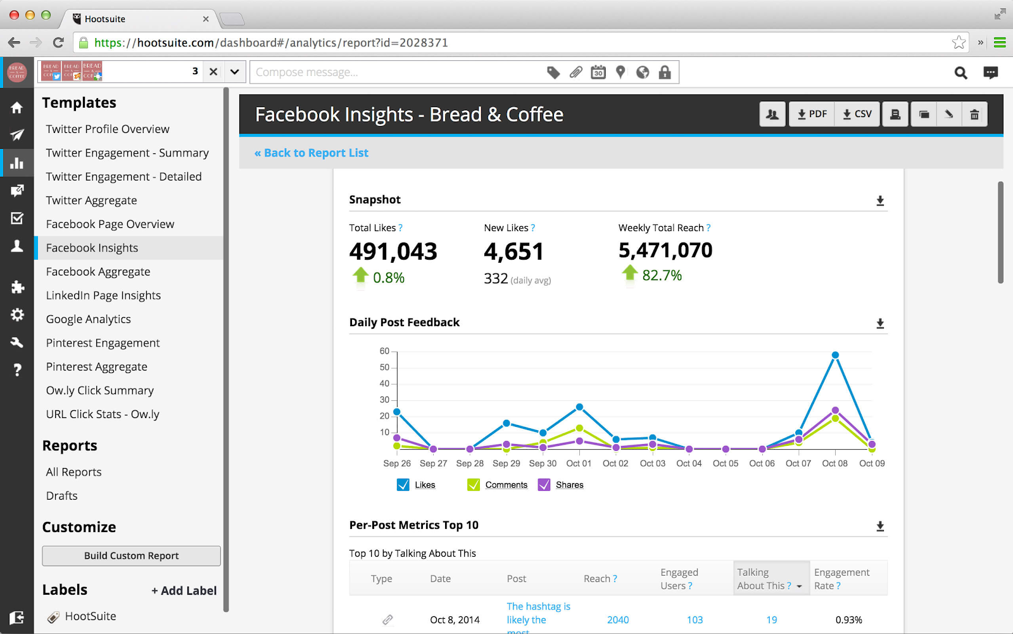The height and width of the screenshot is (634, 1013).
Task: Click the paperclip attachment icon in composer
Action: [x=576, y=72]
